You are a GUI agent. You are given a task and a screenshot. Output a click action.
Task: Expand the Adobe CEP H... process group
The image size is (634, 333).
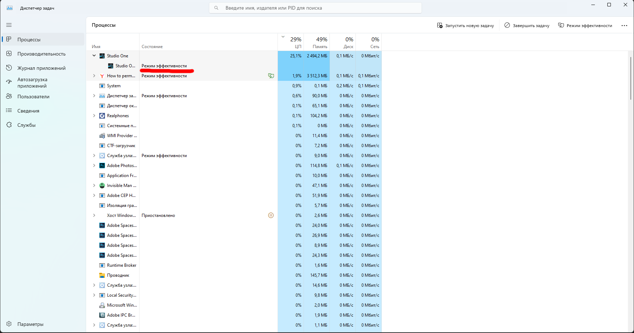pos(94,196)
